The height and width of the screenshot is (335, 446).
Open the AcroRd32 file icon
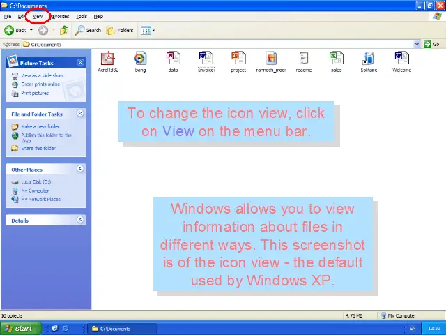[x=107, y=58]
